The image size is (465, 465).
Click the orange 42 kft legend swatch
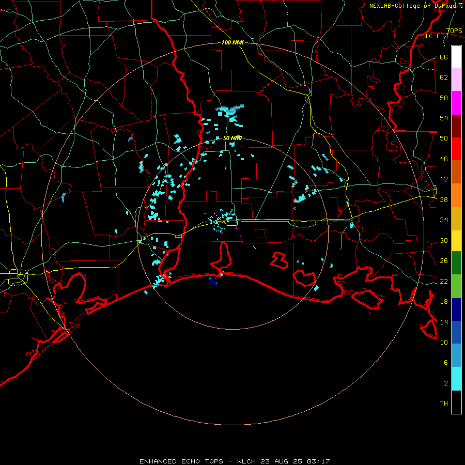(x=456, y=195)
